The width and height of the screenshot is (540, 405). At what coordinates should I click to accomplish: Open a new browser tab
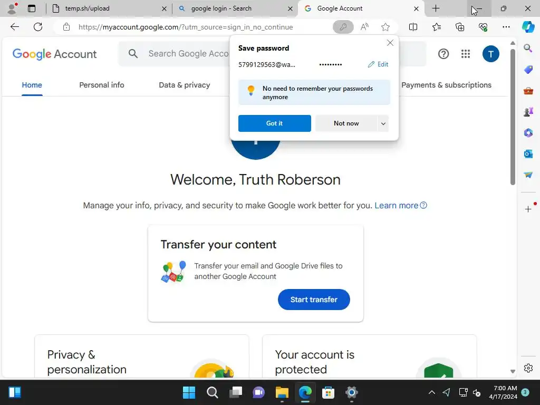point(436,8)
